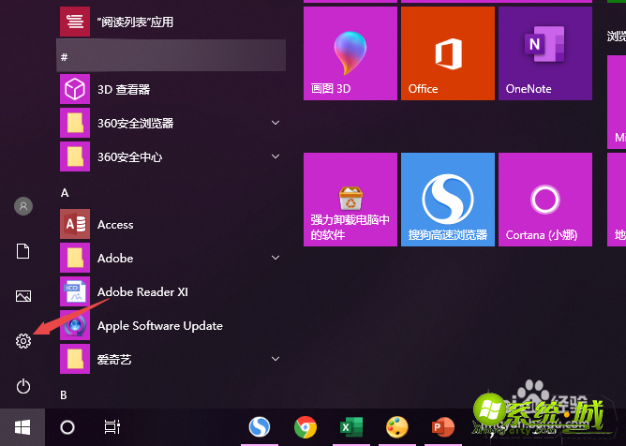626x446 pixels.
Task: Expand the 360安全中心 folder chevron
Action: coord(276,156)
